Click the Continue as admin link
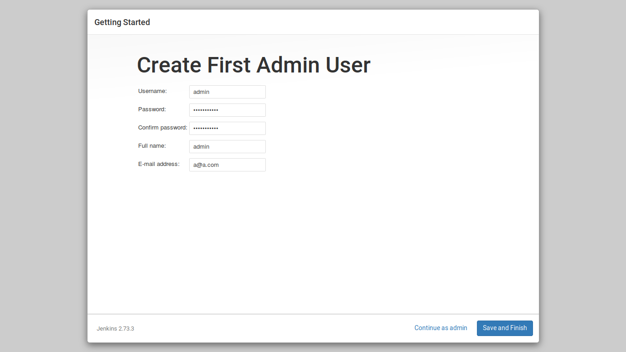Image resolution: width=626 pixels, height=352 pixels. [440, 327]
